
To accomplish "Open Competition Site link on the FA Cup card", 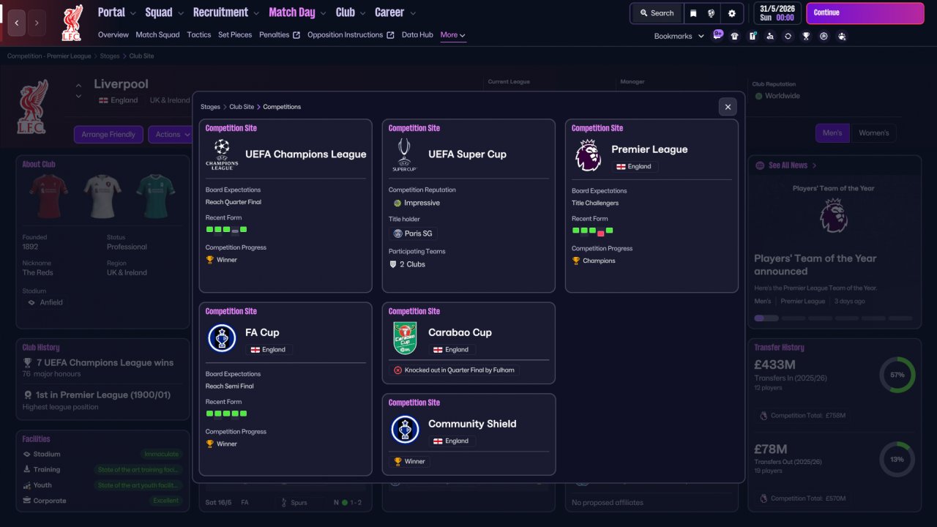I will pyautogui.click(x=231, y=311).
